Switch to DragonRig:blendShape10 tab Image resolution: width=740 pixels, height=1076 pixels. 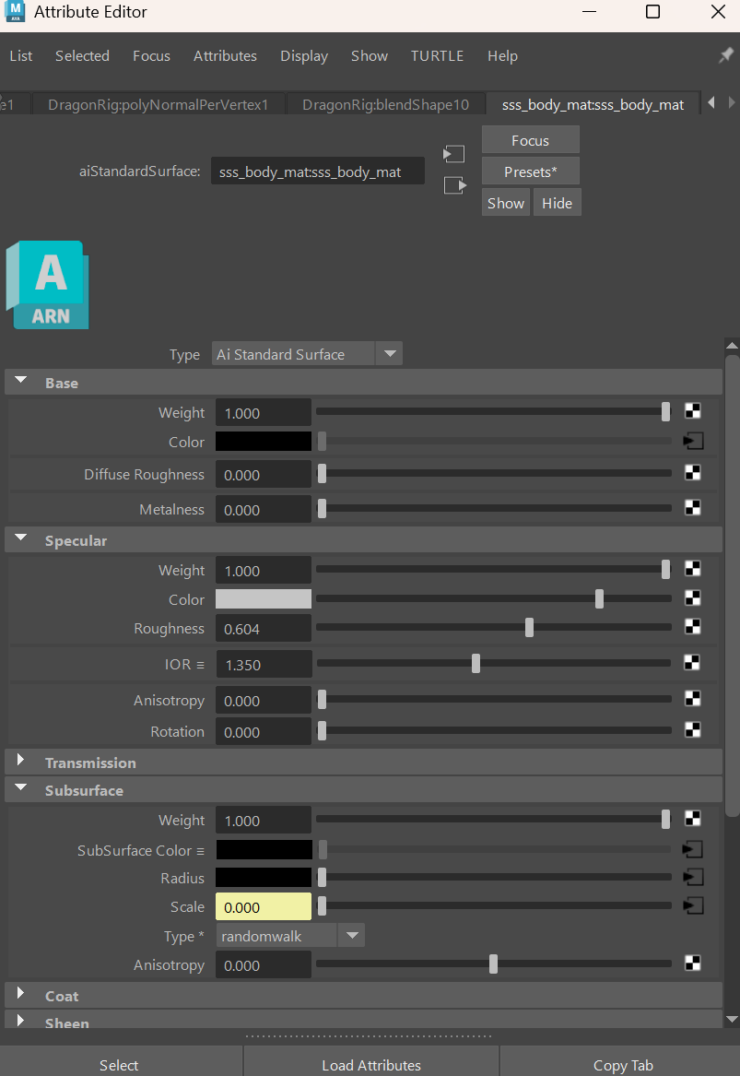(385, 104)
